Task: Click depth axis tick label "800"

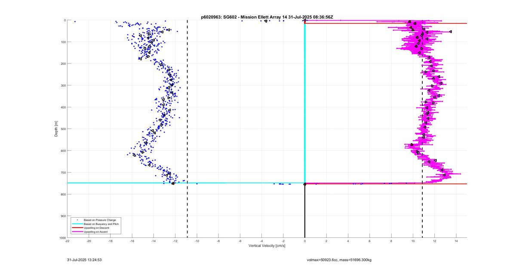Action: 63,194
